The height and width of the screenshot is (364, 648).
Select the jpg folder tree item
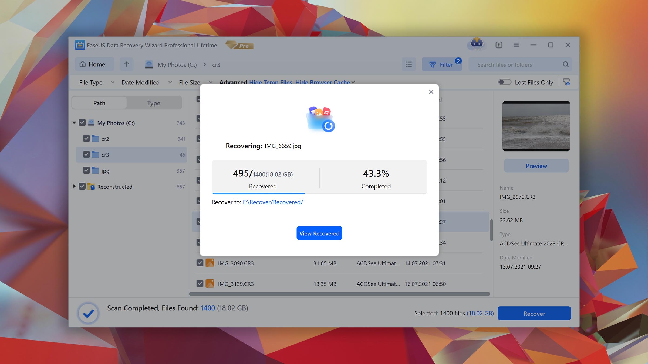point(131,170)
